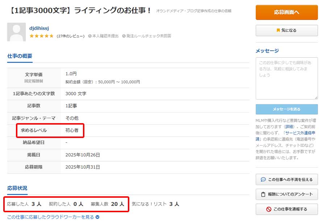Select the 応募状況 section tab
Viewport: 326px width, 222px height.
pos(17,188)
